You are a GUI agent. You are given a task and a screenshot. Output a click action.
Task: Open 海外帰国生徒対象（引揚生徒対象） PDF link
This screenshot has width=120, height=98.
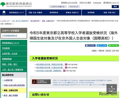(50, 68)
